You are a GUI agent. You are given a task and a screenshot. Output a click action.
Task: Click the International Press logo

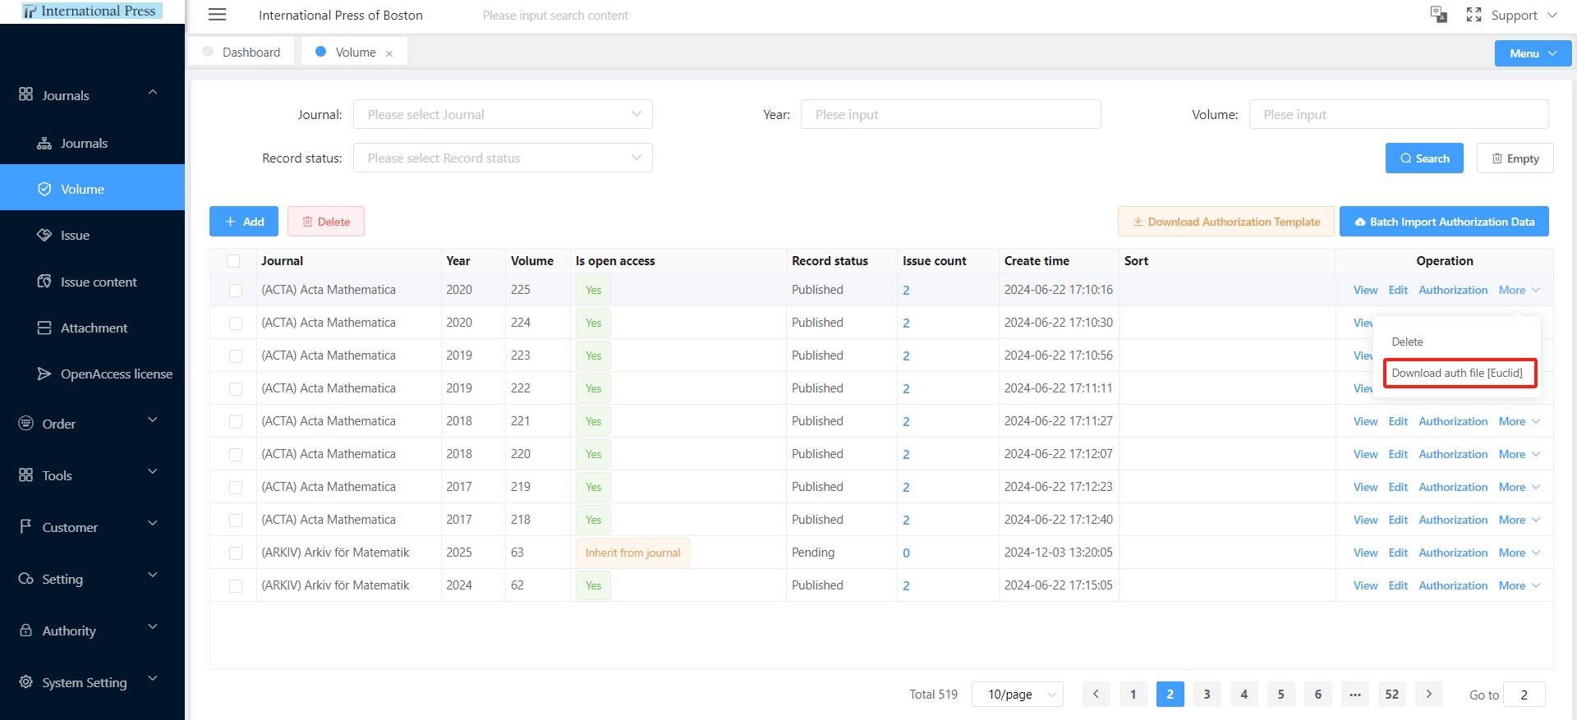click(x=92, y=11)
